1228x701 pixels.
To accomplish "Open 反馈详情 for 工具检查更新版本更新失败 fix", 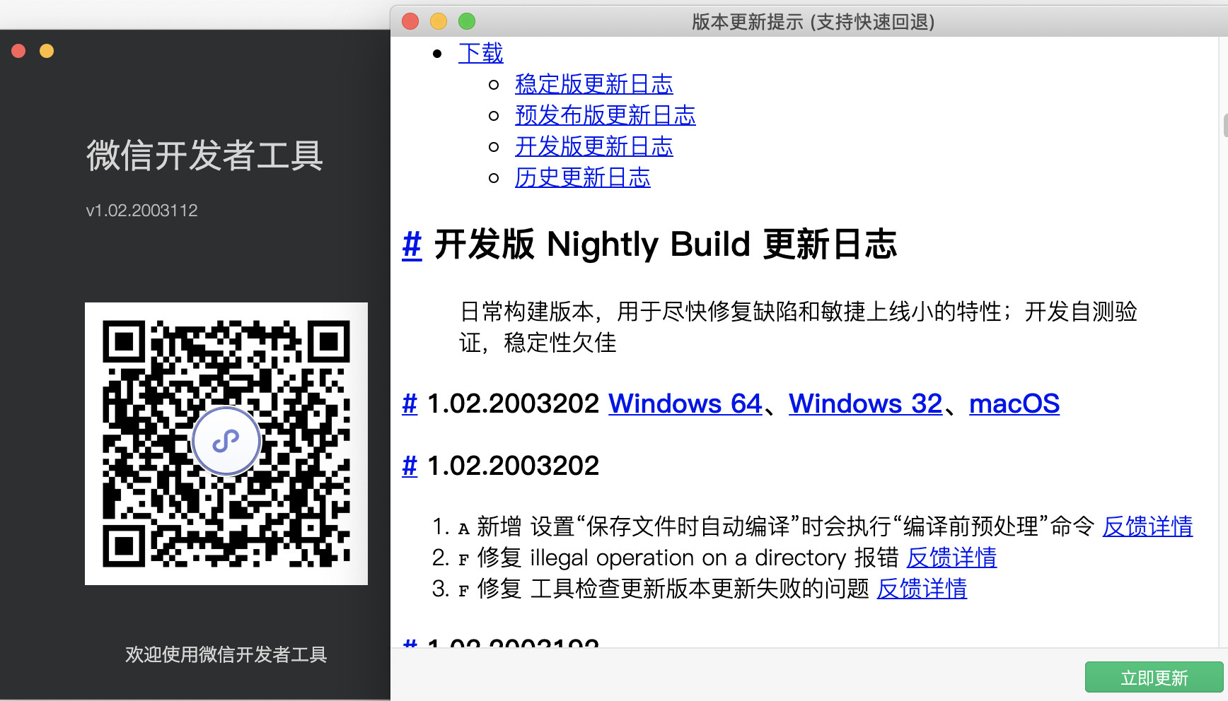I will [922, 589].
